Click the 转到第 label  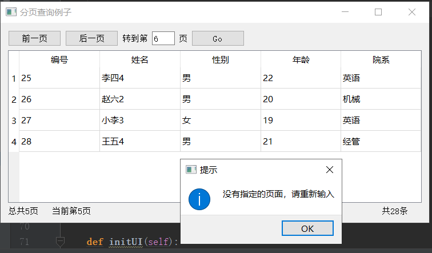coord(135,38)
